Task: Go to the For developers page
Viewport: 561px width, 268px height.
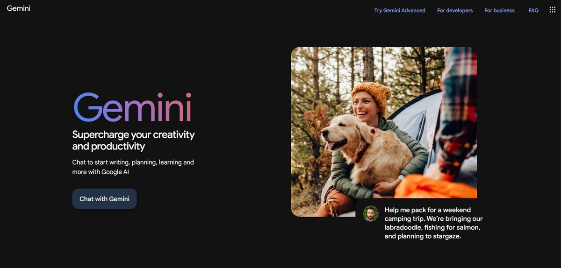Action: pyautogui.click(x=455, y=10)
